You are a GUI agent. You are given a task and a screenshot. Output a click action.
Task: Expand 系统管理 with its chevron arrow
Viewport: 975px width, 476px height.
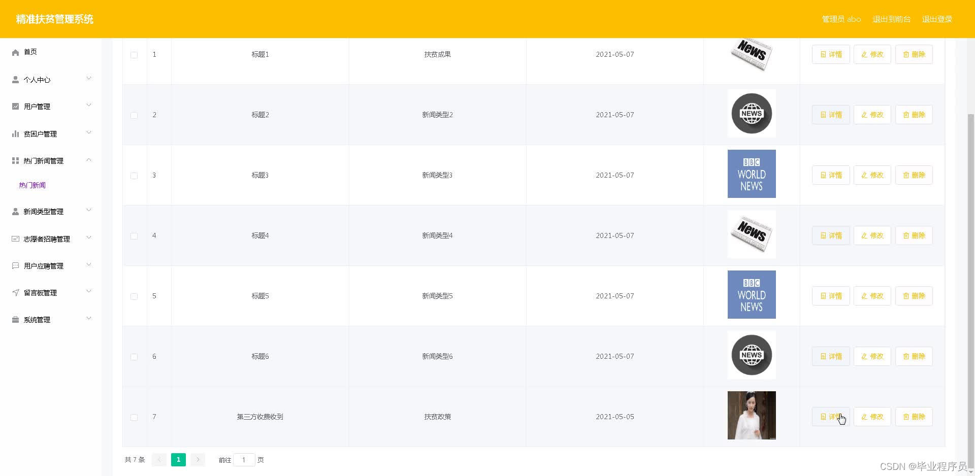pos(89,319)
